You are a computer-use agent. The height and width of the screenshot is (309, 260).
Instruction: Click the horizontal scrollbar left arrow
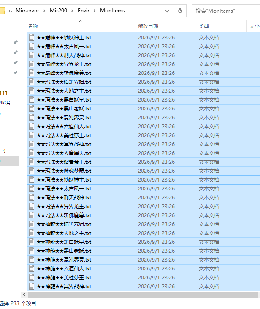(24, 295)
